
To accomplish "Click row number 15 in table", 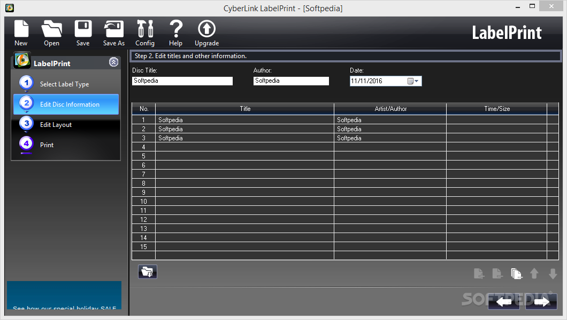I will point(143,247).
